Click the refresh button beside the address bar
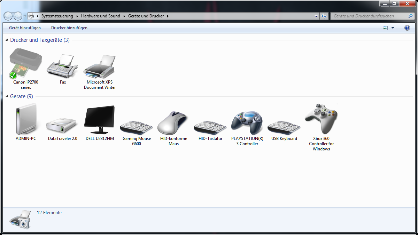The width and height of the screenshot is (418, 235). tap(324, 16)
